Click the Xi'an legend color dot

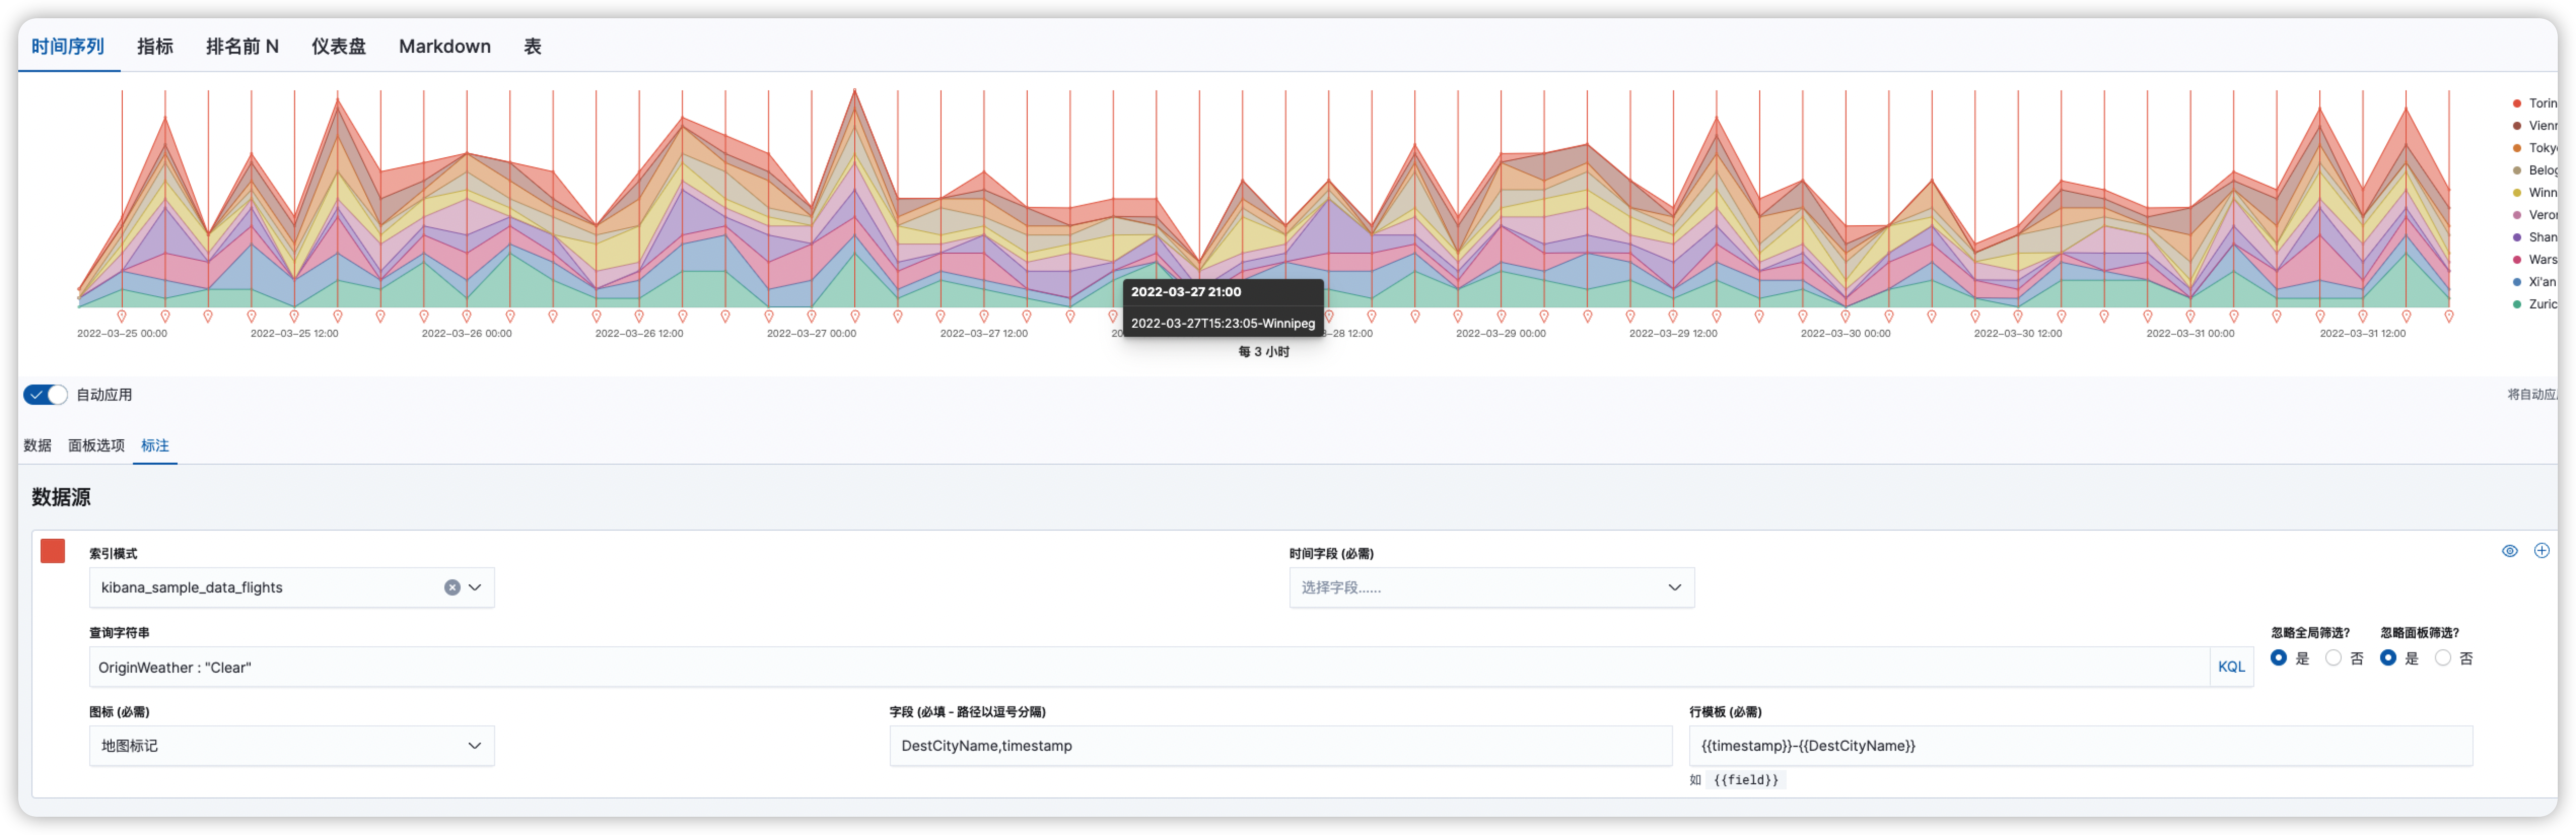tap(2517, 282)
